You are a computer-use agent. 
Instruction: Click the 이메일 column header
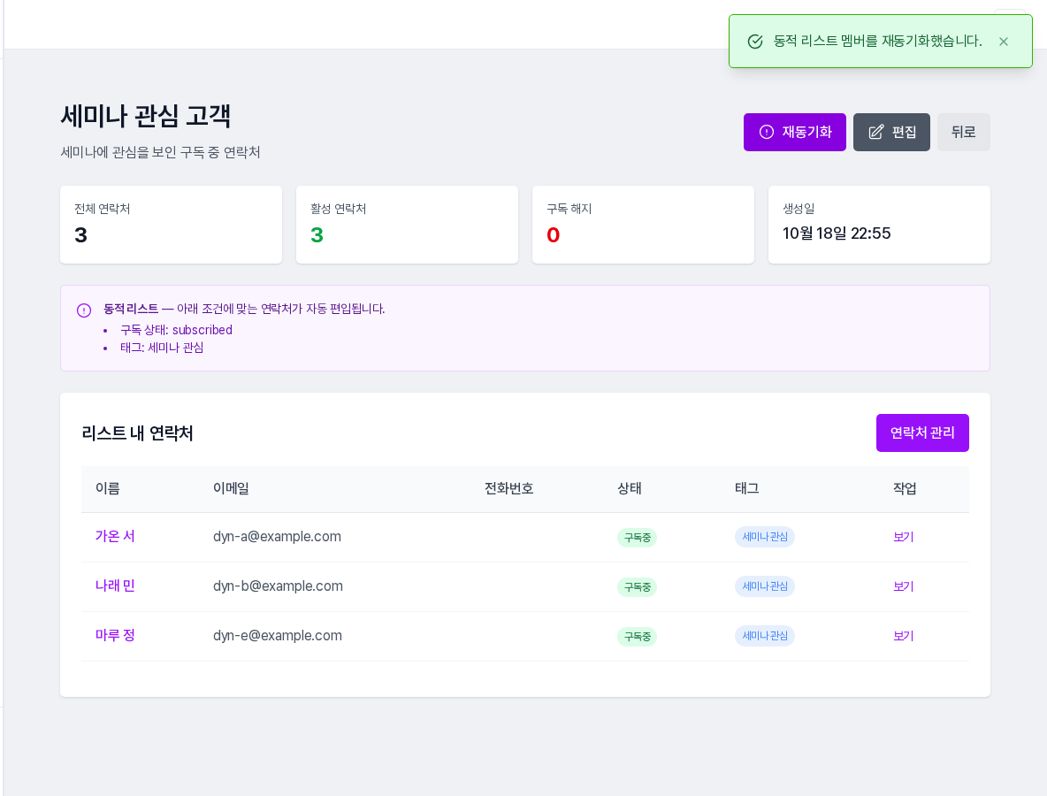[x=231, y=489]
